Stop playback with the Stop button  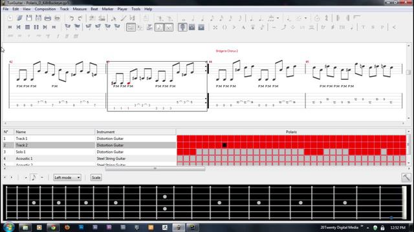[27, 27]
